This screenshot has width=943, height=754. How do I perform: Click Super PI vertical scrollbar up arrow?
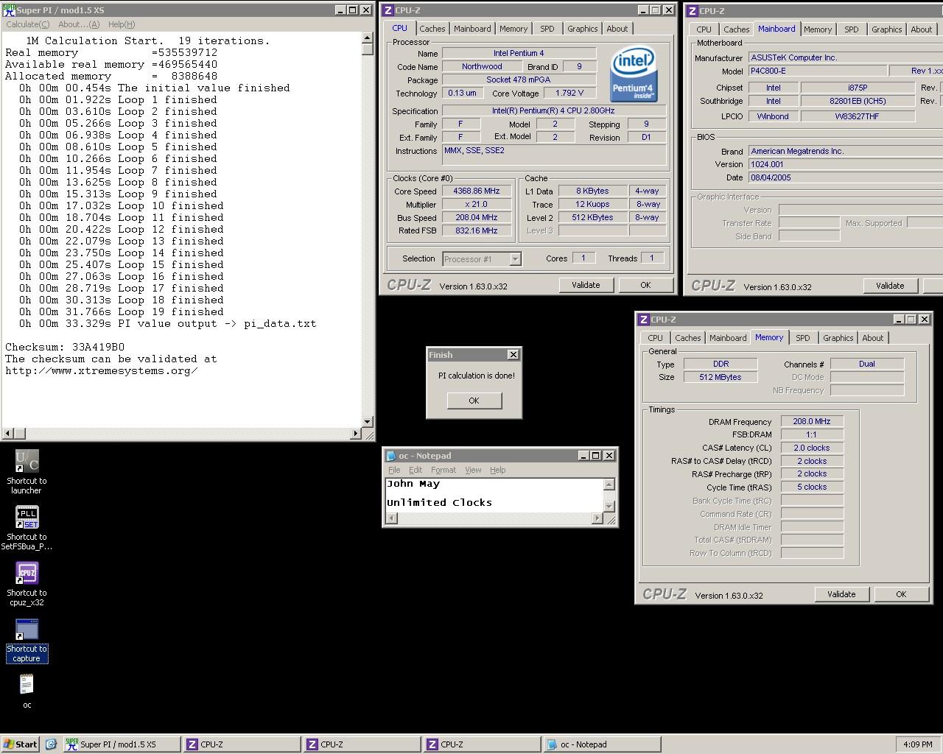coord(368,38)
